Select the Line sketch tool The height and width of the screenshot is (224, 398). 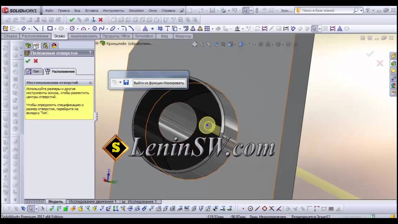pyautogui.click(x=35, y=29)
